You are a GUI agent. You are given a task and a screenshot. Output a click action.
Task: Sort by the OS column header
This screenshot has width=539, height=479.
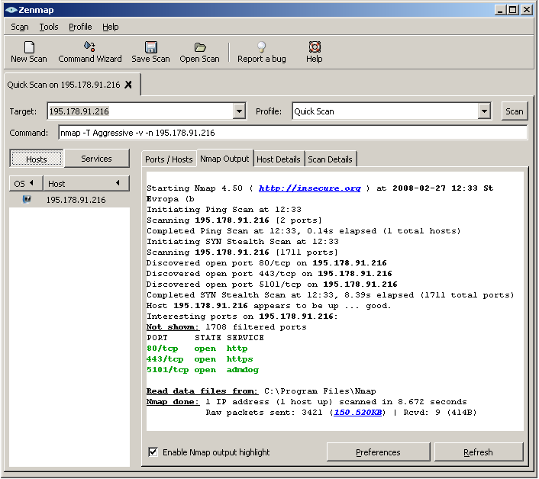[x=26, y=183]
